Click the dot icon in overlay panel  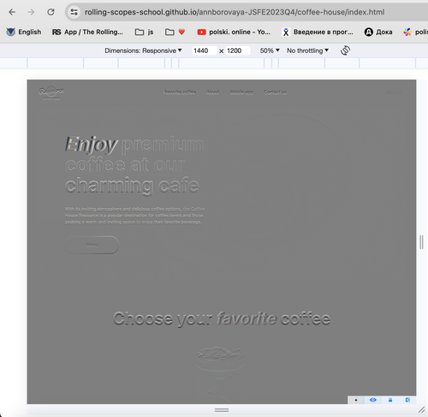pyautogui.click(x=356, y=400)
